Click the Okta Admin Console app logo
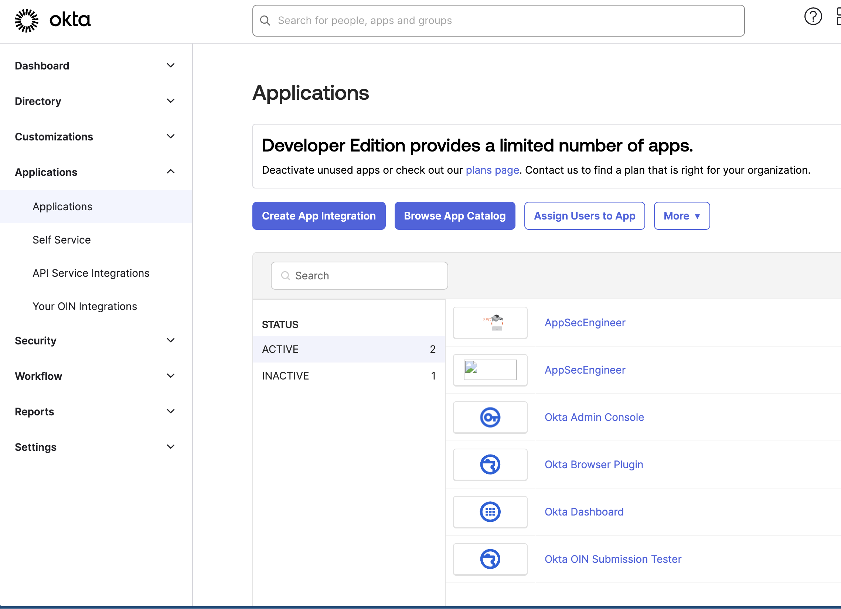The height and width of the screenshot is (609, 841). (x=490, y=417)
